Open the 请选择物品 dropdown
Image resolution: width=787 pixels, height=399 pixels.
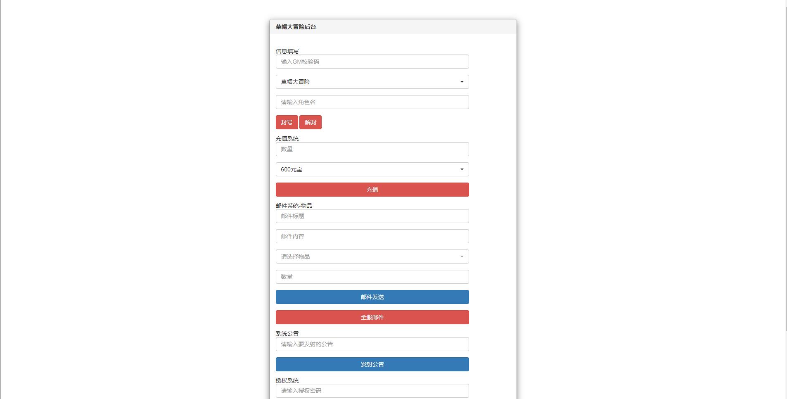(x=372, y=256)
